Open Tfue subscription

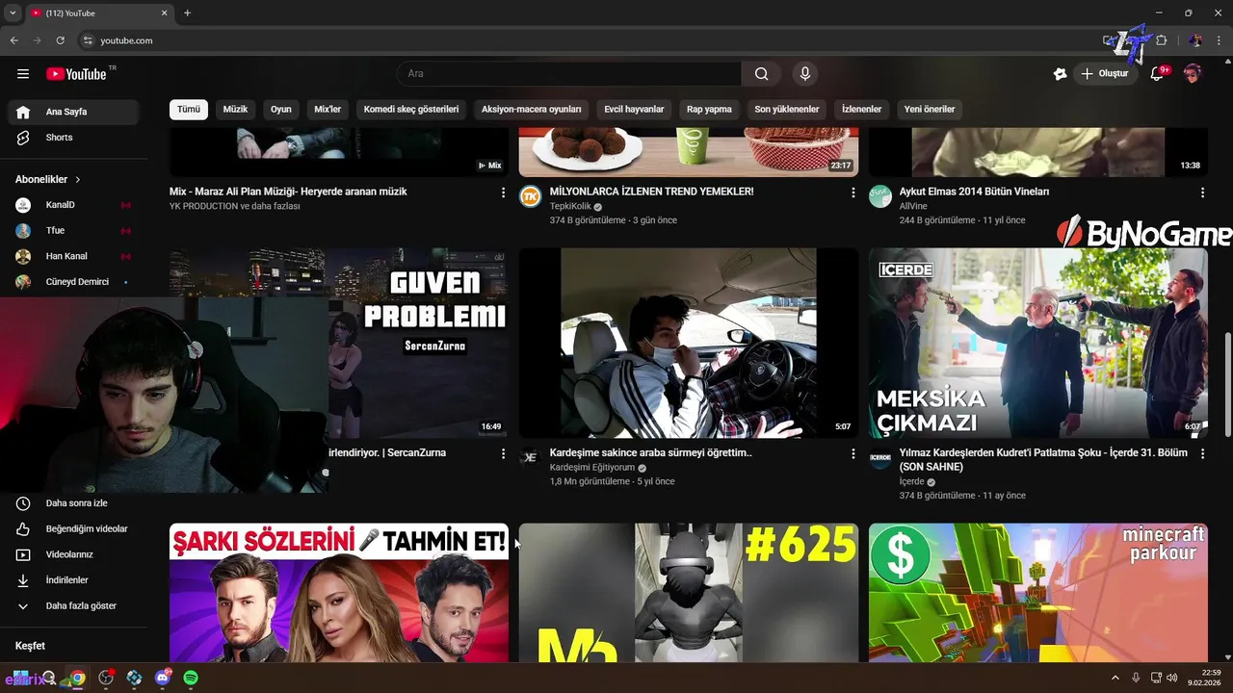pyautogui.click(x=73, y=231)
